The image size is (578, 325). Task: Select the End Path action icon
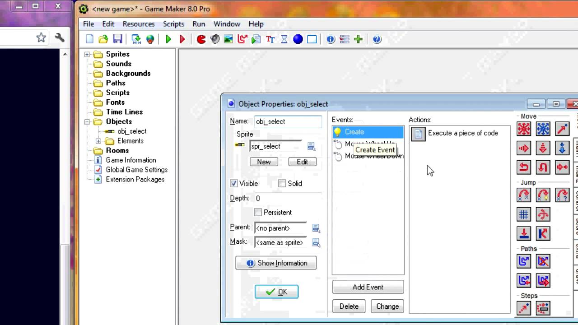pyautogui.click(x=543, y=261)
